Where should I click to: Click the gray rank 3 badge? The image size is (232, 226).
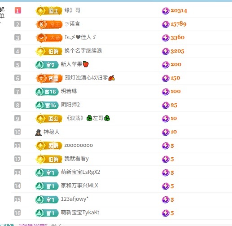click(x=18, y=37)
